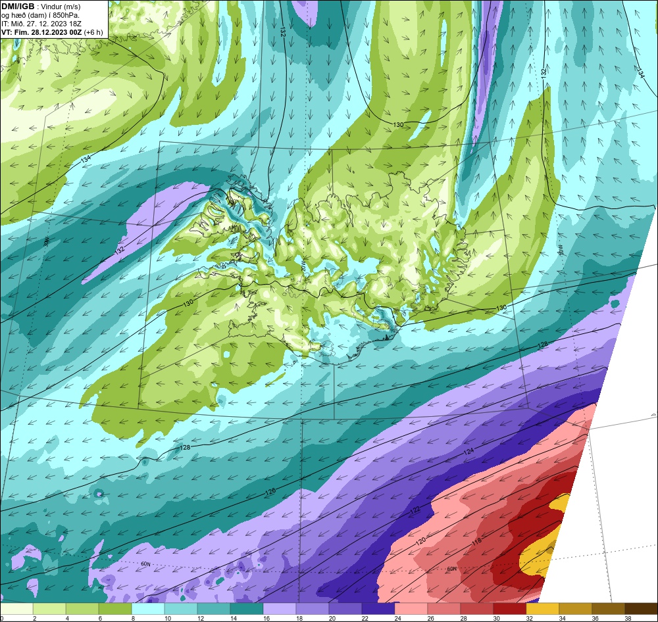Click the brown swatch between 36 and 38
The height and width of the screenshot is (622, 658).
[x=608, y=609]
